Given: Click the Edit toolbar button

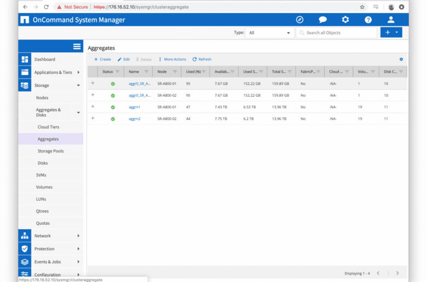Looking at the screenshot, I should click(x=124, y=59).
